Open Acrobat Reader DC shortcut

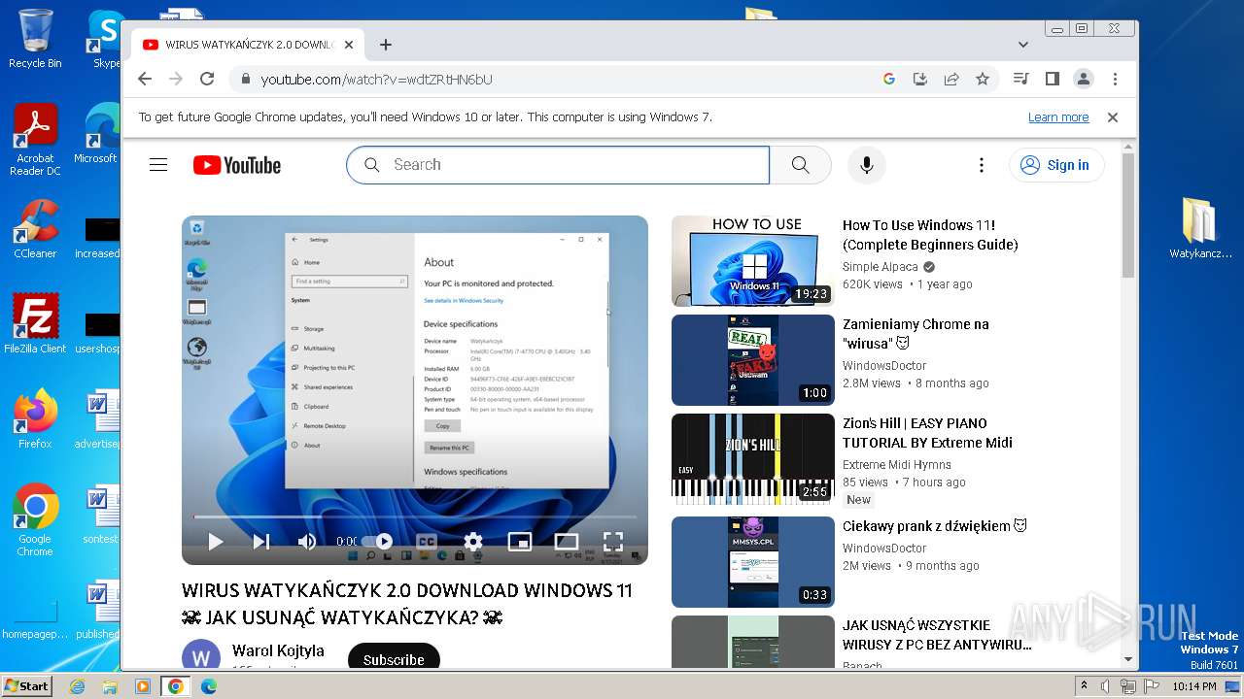[x=35, y=140]
